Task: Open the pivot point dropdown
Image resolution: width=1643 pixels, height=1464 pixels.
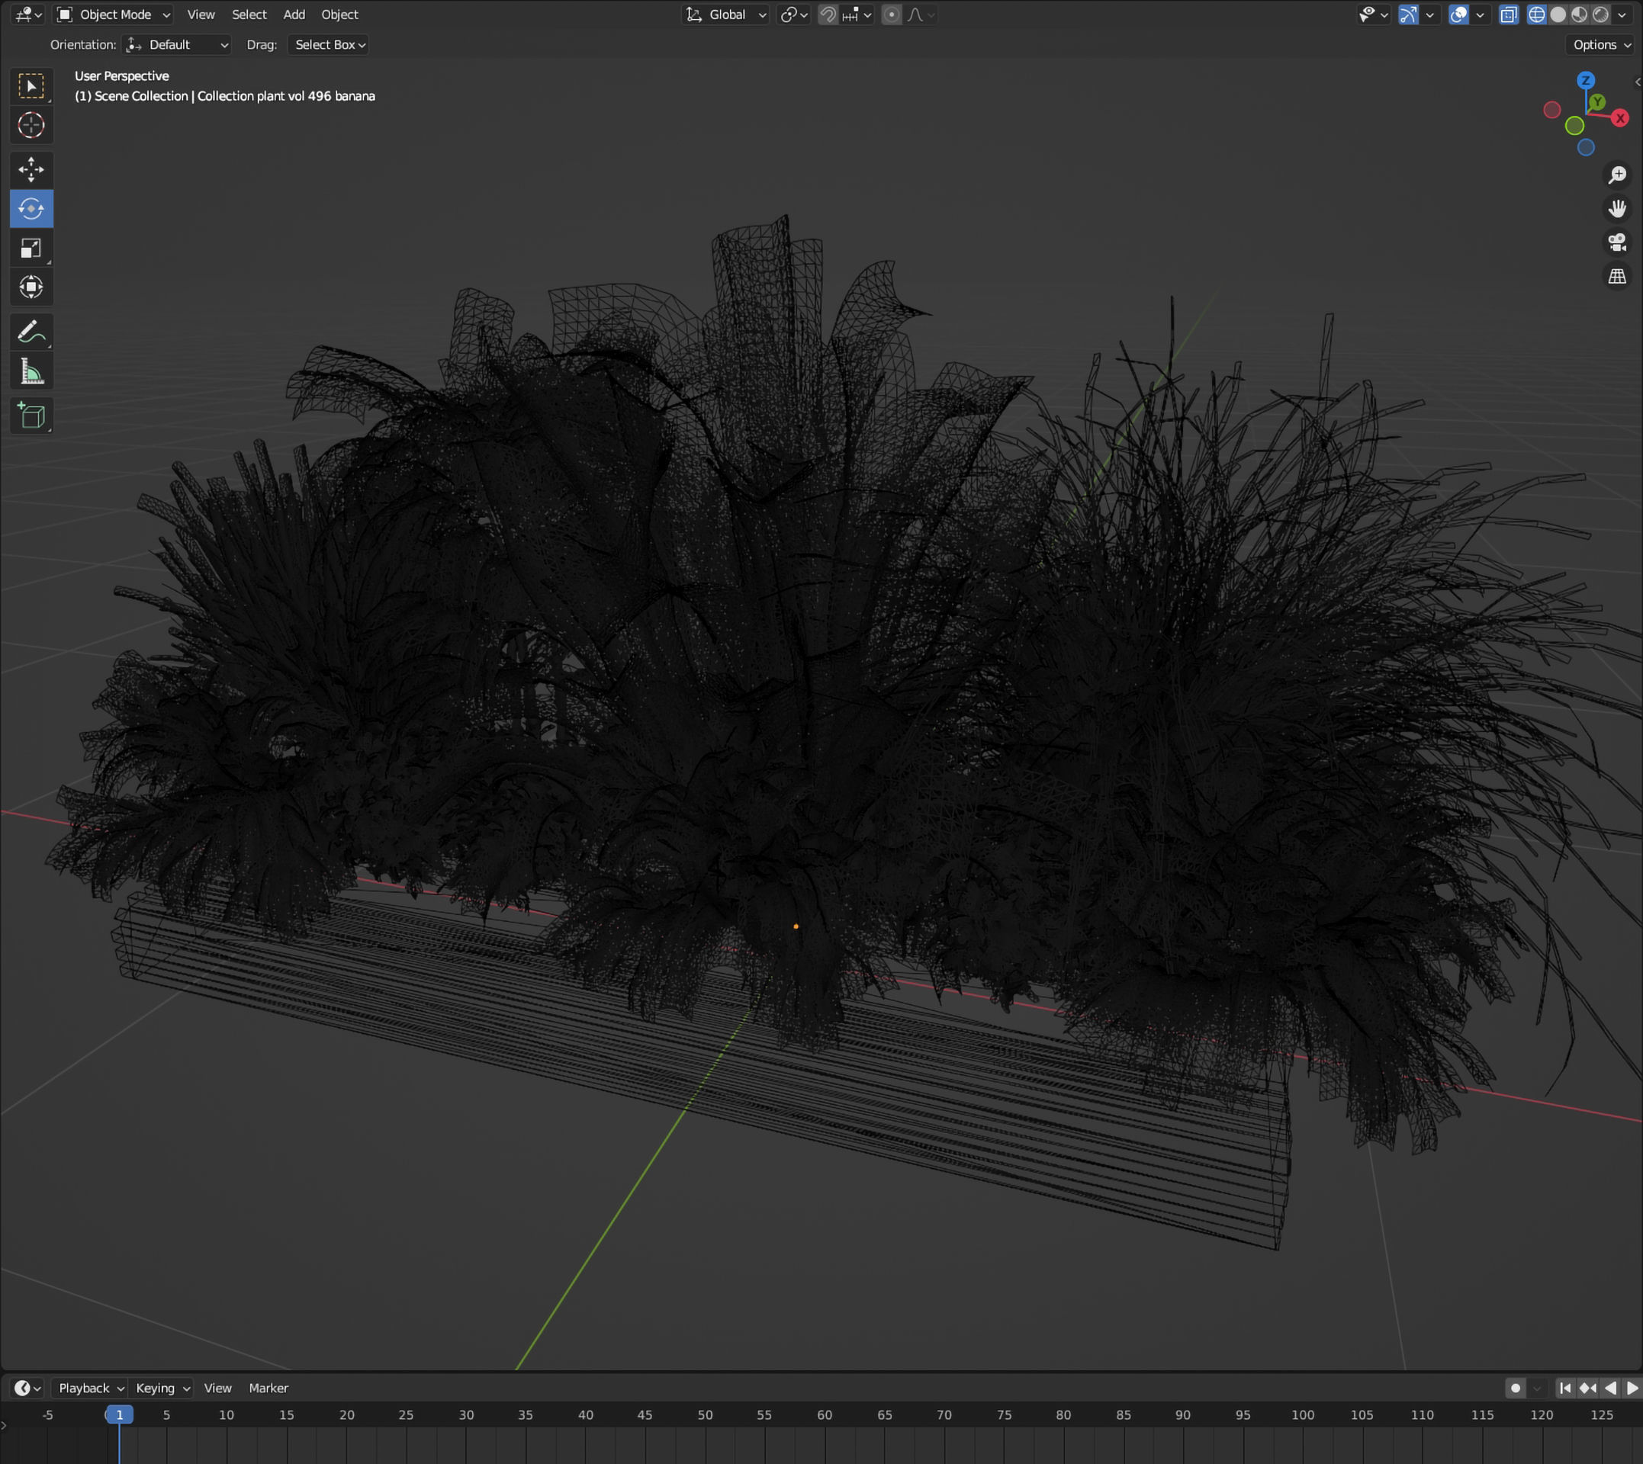Action: 793,14
